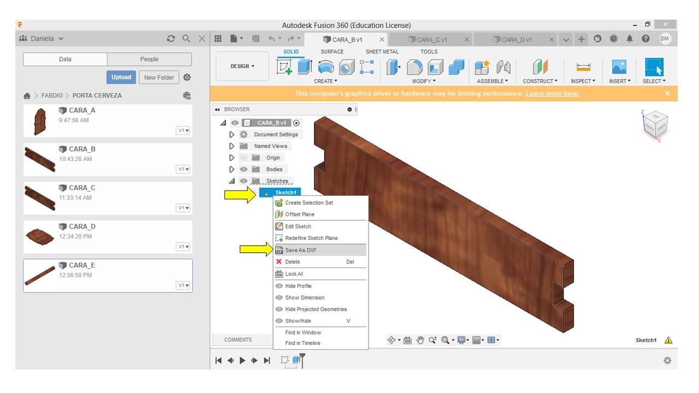This screenshot has width=699, height=393.
Task: Click the New Folder button
Action: coord(159,78)
